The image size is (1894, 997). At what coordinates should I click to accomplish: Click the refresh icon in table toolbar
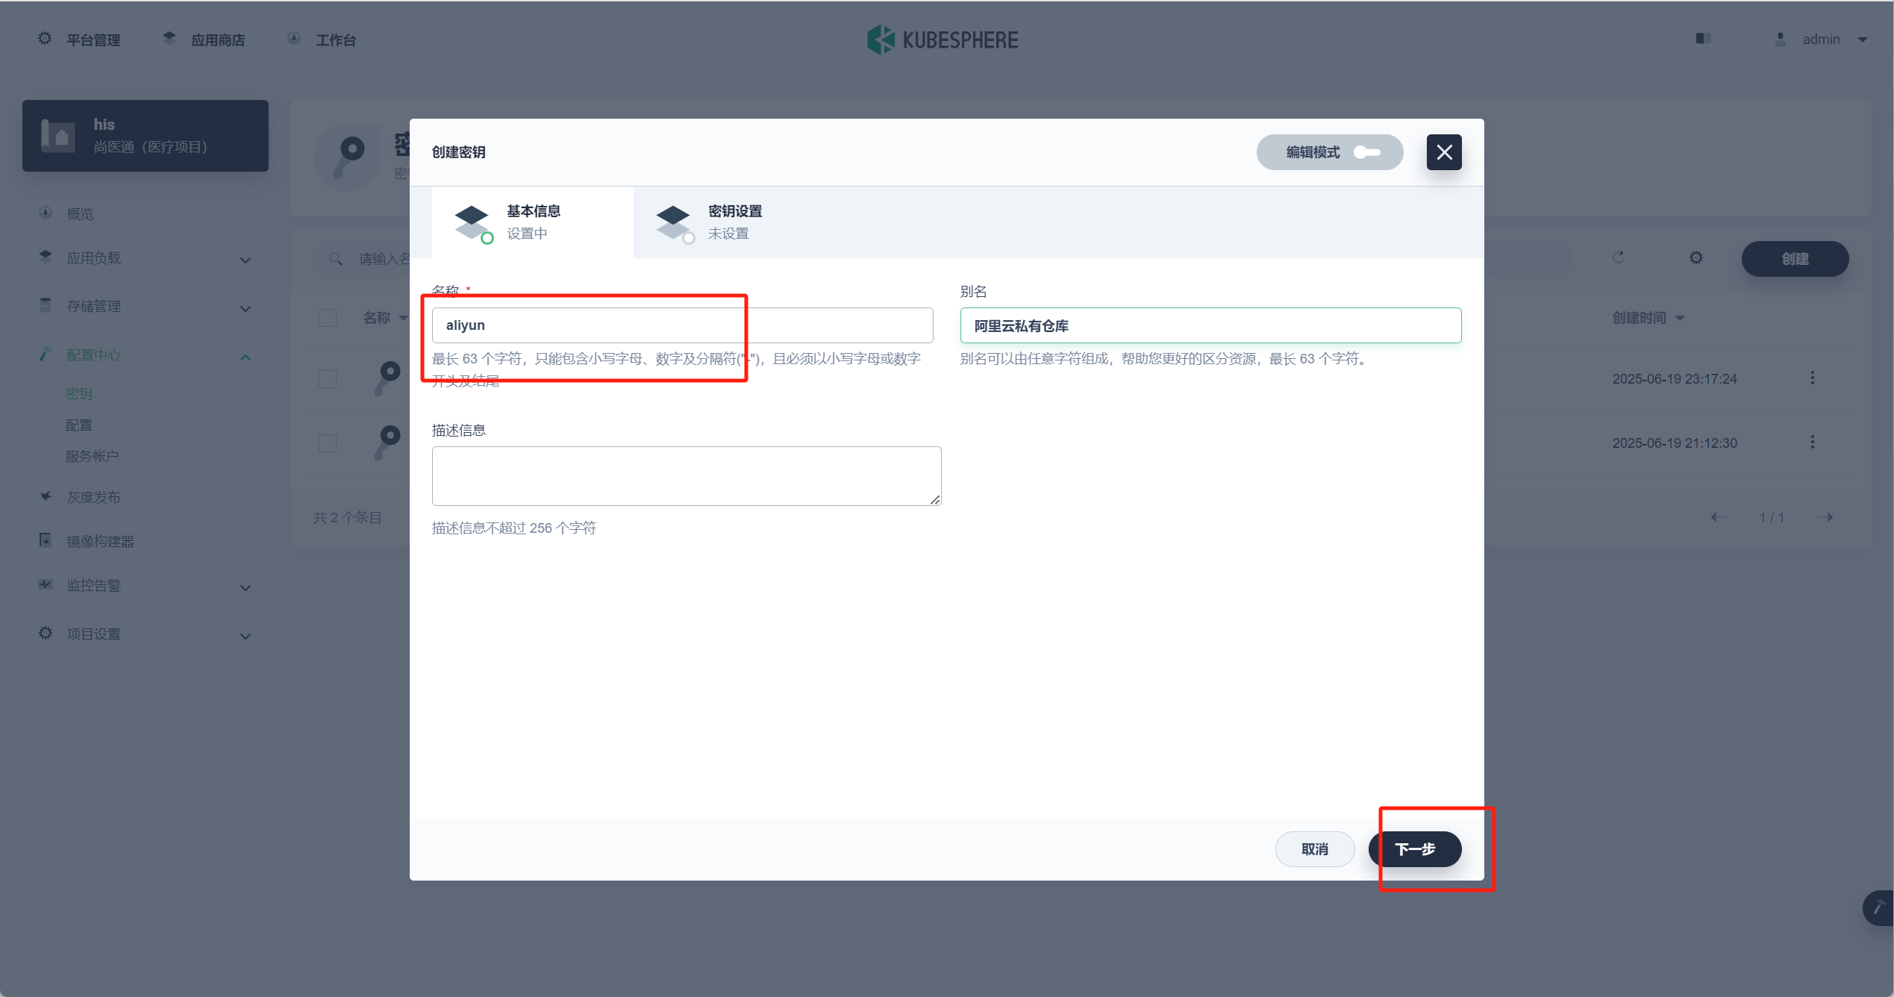point(1619,257)
